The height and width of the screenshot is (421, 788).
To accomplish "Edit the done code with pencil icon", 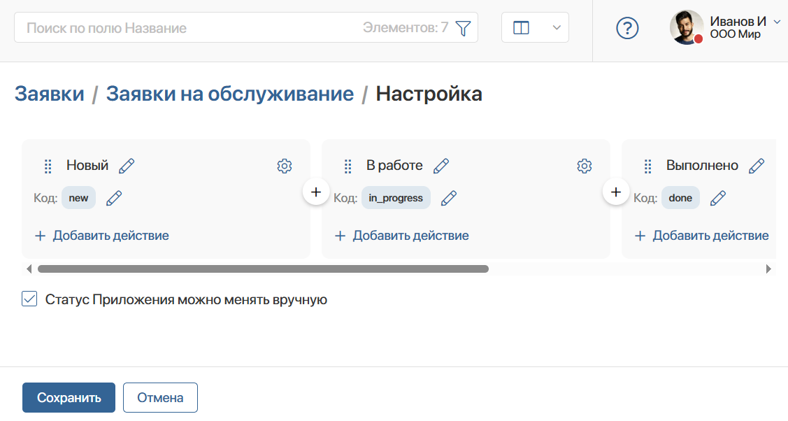I will pos(717,198).
